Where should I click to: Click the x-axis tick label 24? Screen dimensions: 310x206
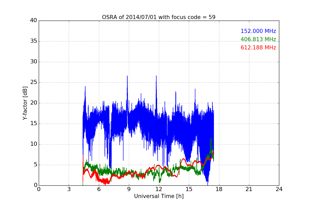coord(279,189)
